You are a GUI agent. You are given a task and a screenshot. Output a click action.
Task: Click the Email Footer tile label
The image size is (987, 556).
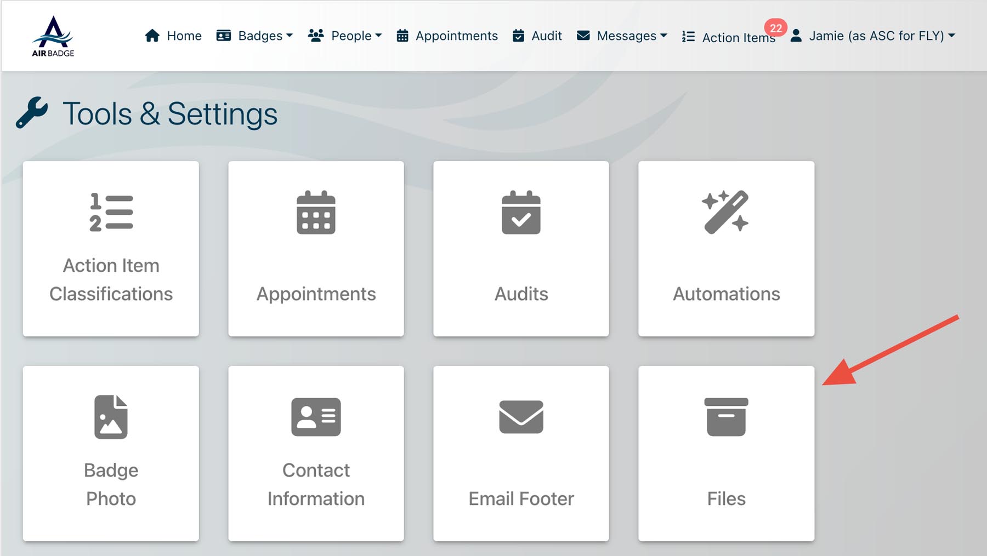click(x=521, y=498)
